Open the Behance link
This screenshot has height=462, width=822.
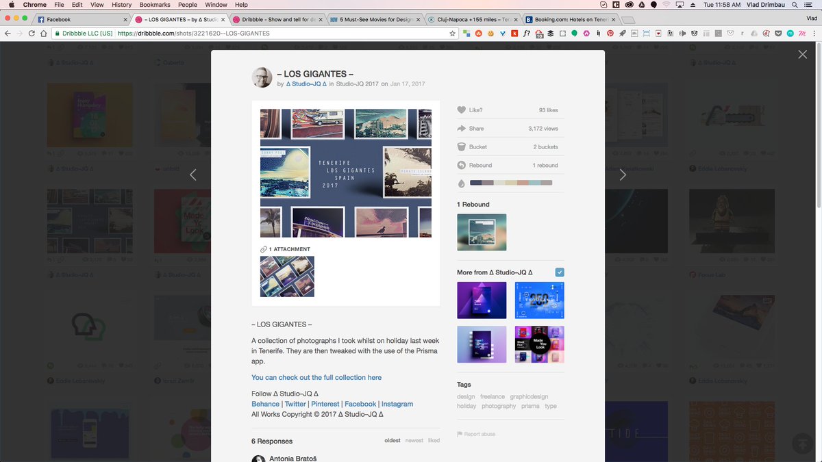[265, 405]
